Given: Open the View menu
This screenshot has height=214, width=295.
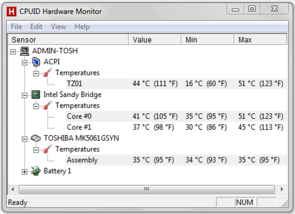Looking at the screenshot, I should coord(59,27).
